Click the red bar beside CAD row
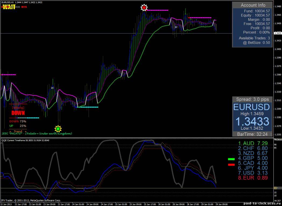 231,164
